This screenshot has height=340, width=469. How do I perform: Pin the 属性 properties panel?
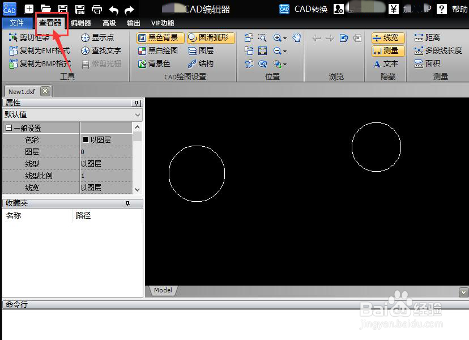pyautogui.click(x=137, y=103)
